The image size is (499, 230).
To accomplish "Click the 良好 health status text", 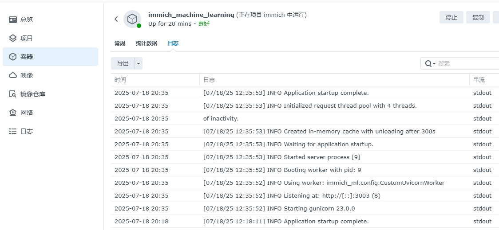I will pyautogui.click(x=204, y=24).
